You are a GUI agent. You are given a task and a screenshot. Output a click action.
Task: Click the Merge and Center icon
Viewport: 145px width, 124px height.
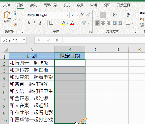point(128,23)
